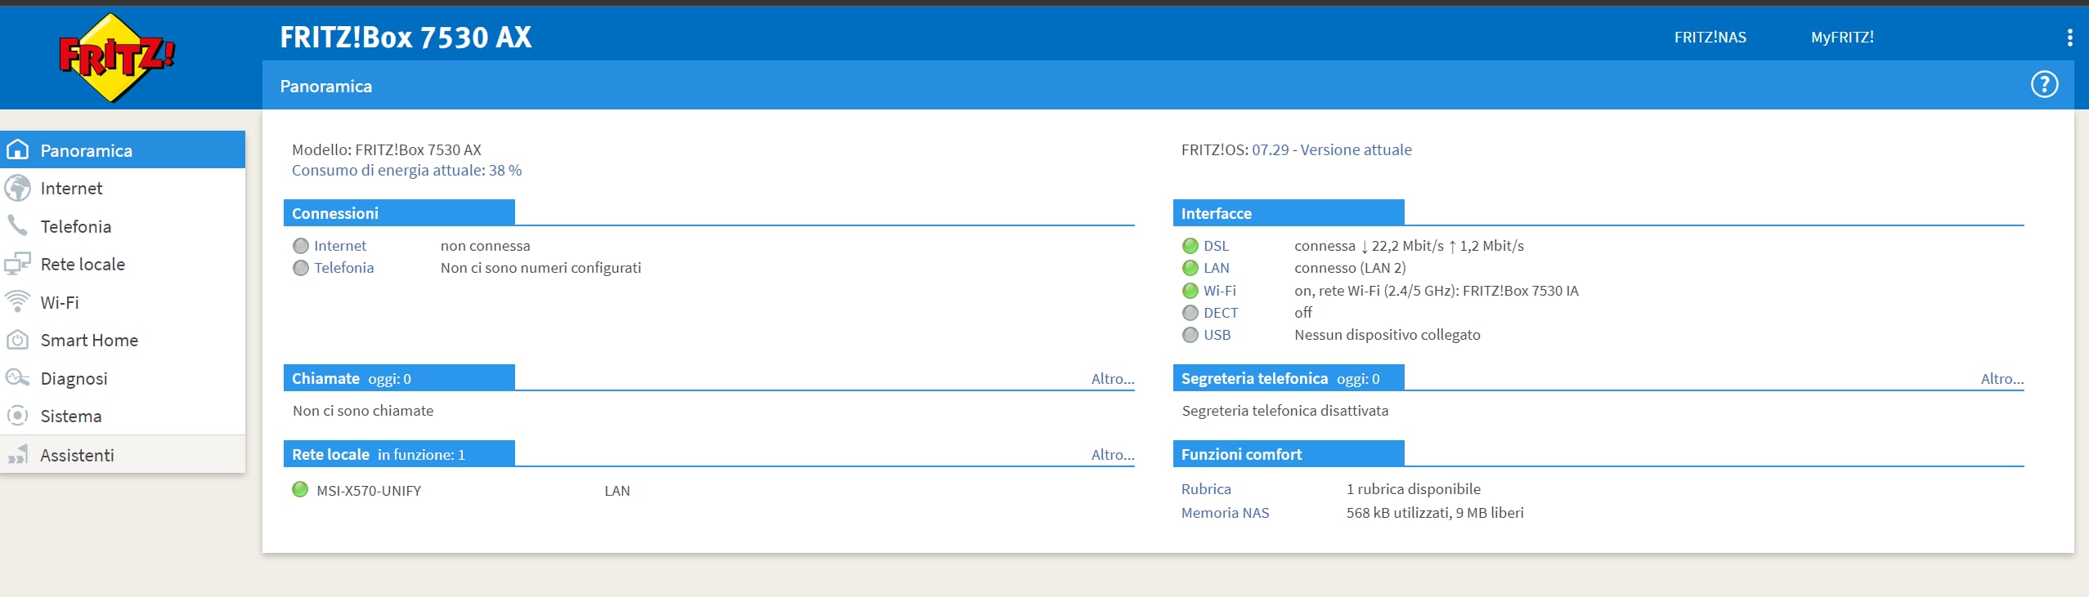Click the grey USB status indicator
The image size is (2089, 597).
1190,335
